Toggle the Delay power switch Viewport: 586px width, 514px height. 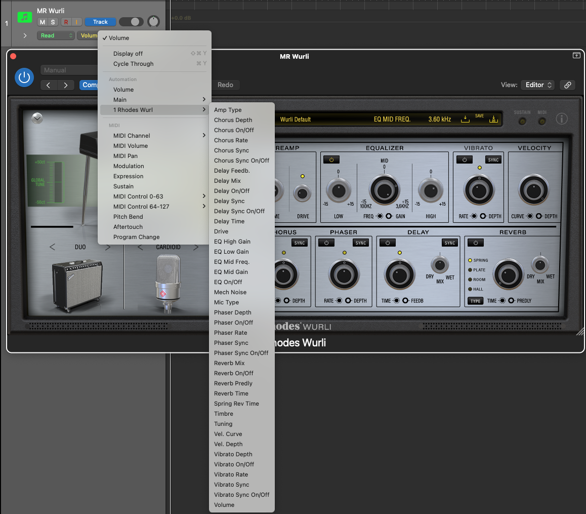(388, 243)
